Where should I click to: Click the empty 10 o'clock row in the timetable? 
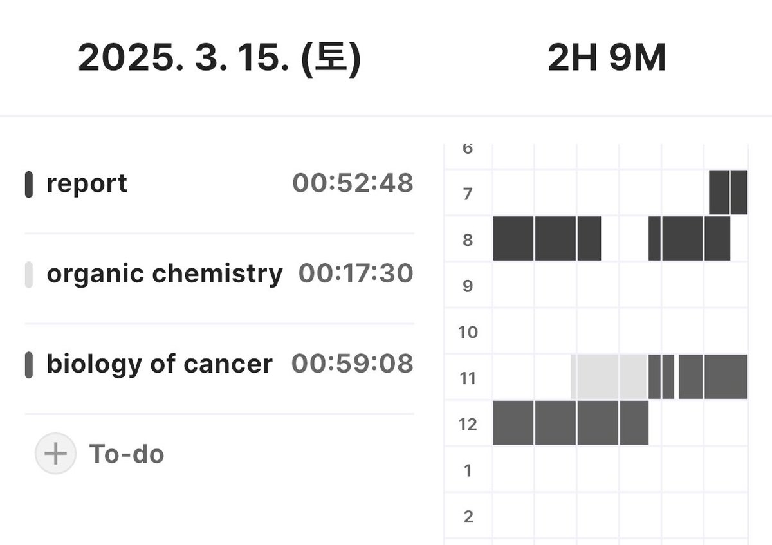point(620,331)
